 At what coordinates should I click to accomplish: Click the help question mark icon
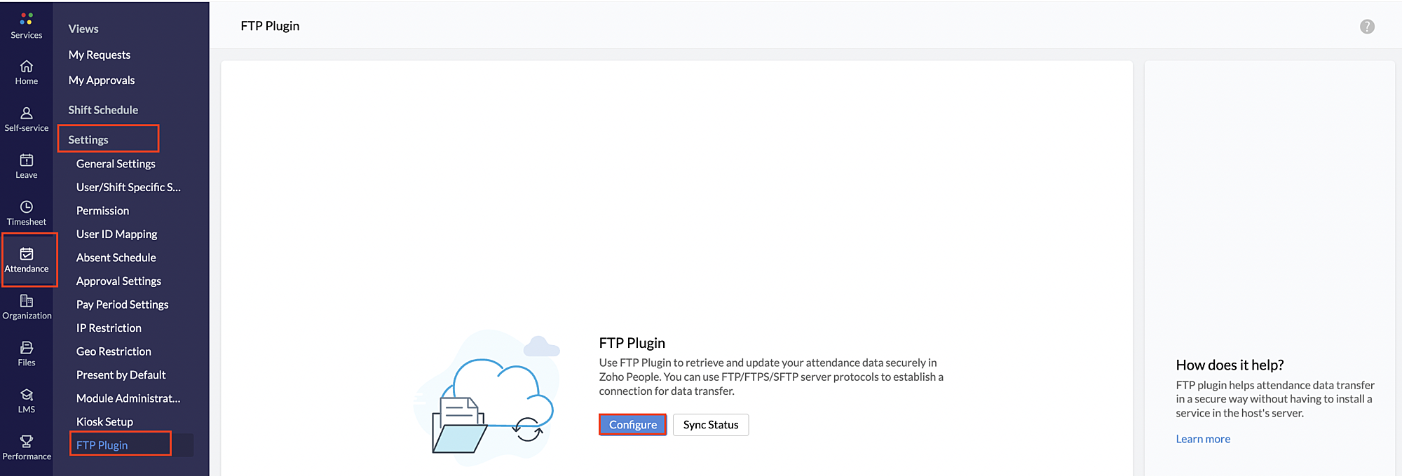pos(1367,27)
